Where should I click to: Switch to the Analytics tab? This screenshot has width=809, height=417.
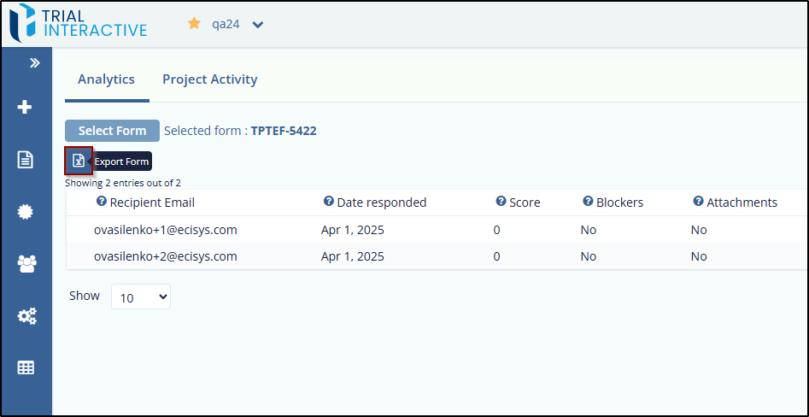coord(106,79)
